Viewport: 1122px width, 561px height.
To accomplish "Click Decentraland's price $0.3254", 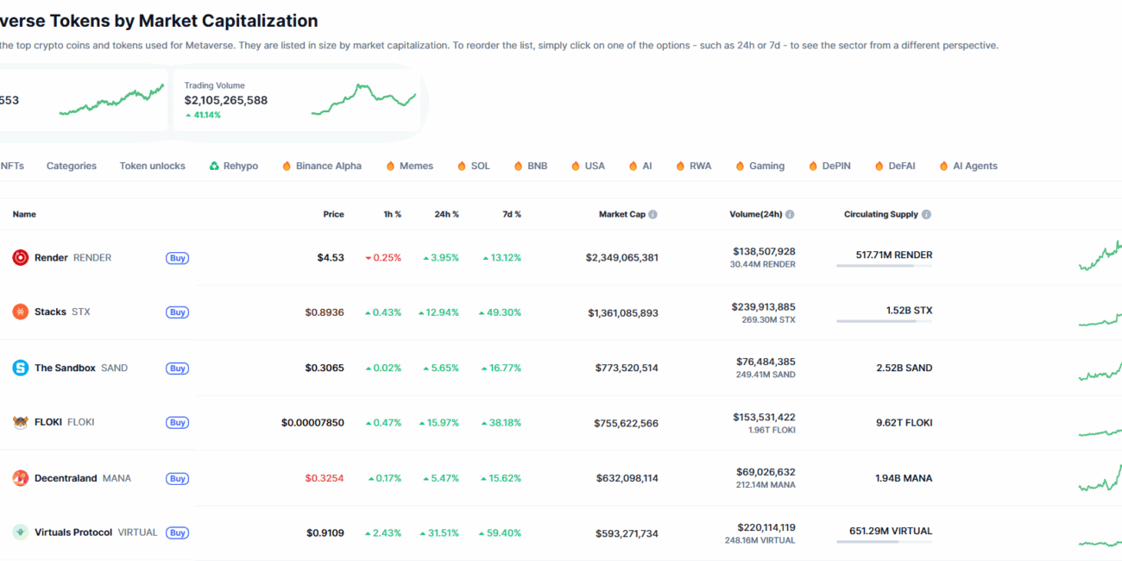I will click(x=325, y=478).
